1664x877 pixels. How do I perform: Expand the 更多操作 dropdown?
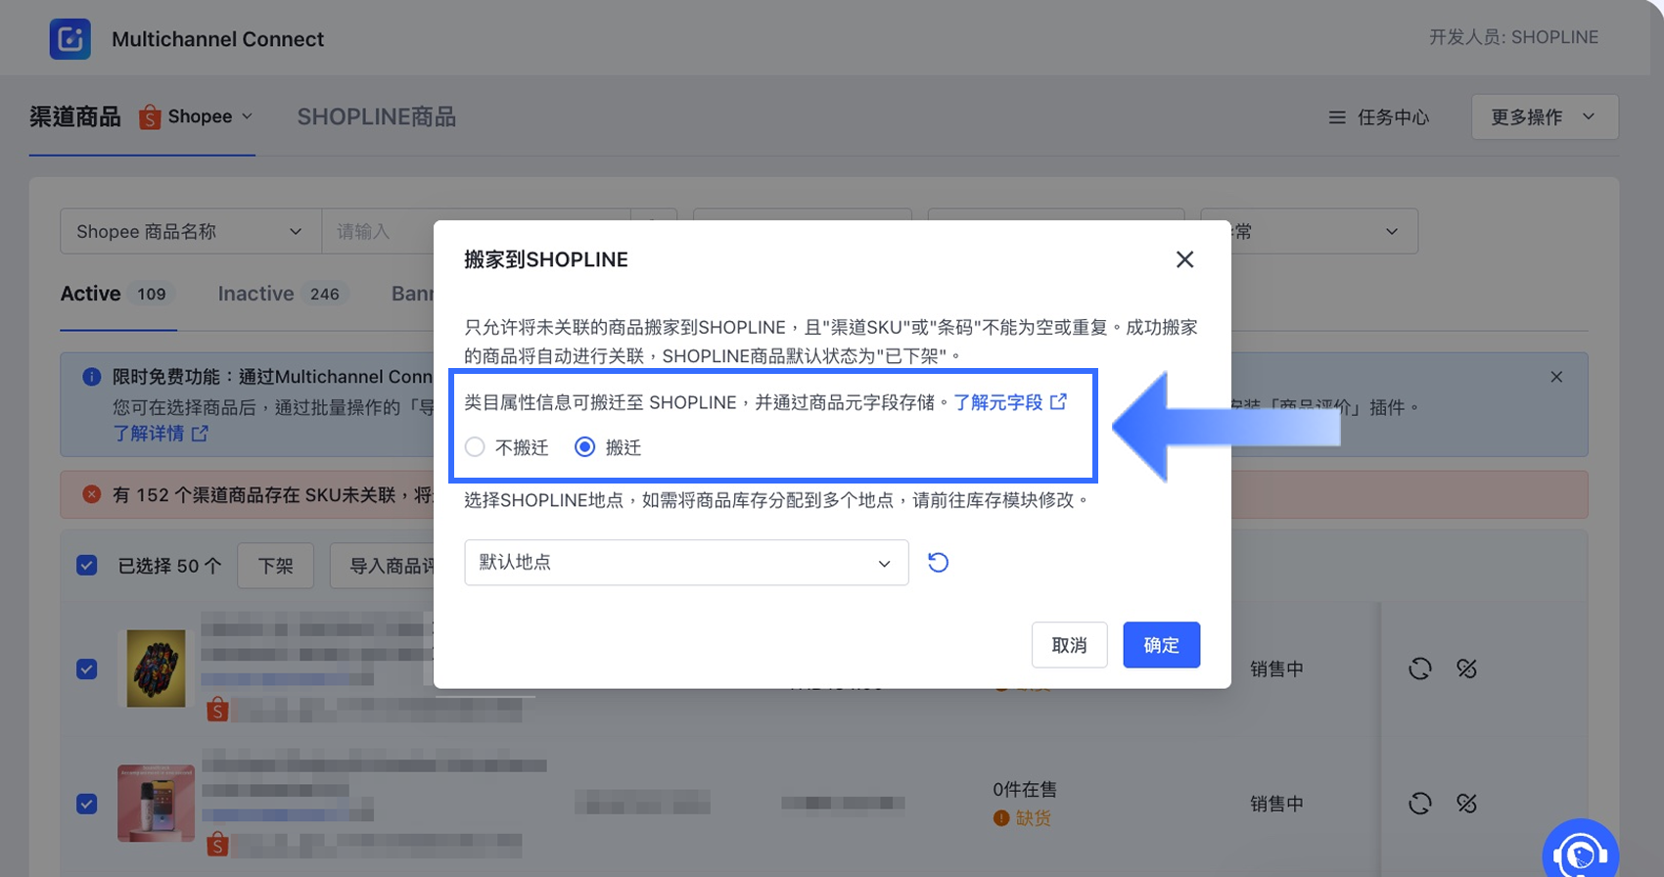1544,117
